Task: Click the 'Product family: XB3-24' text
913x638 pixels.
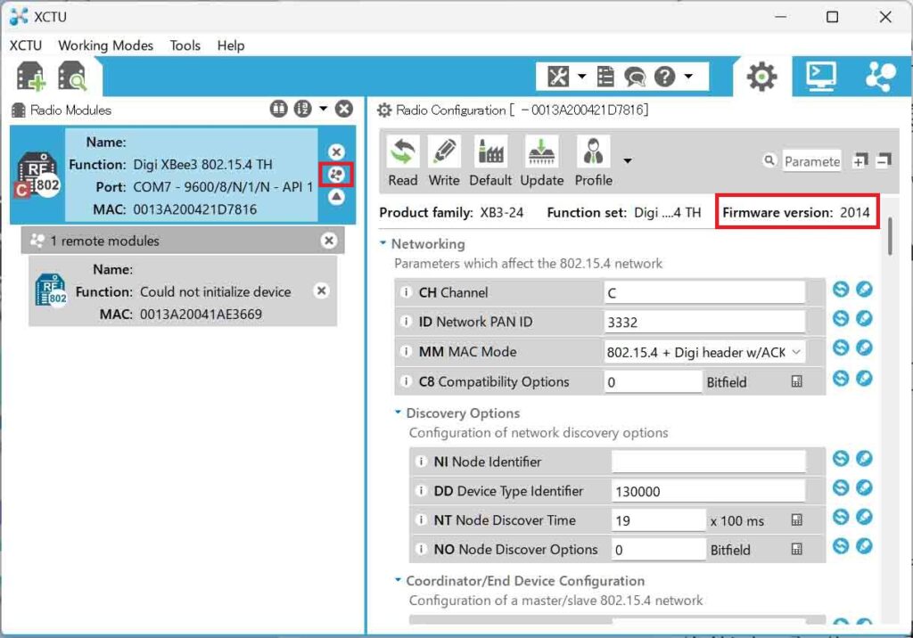Action: tap(451, 212)
